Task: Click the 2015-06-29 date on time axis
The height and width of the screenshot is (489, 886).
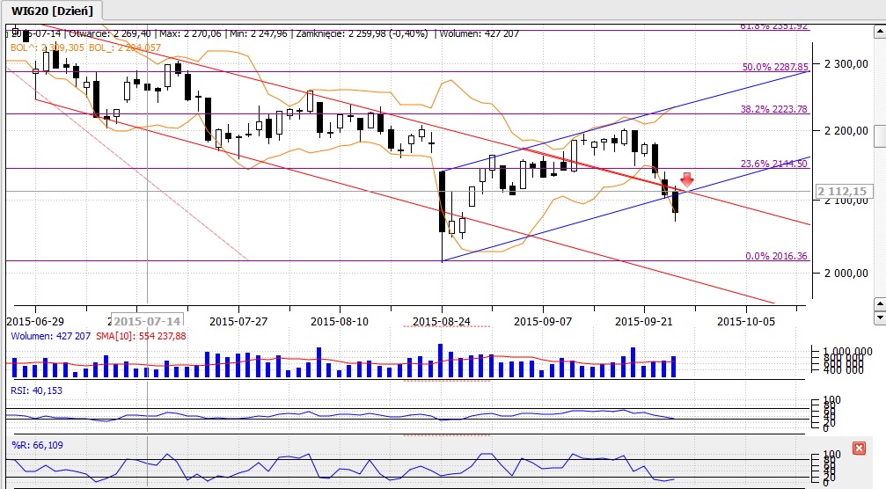Action: (x=35, y=321)
